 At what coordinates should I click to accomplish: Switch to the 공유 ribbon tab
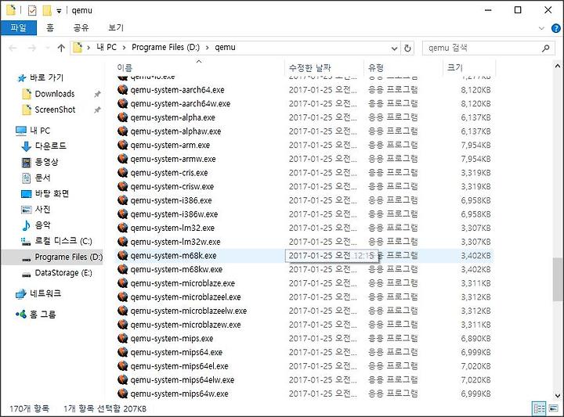[x=81, y=27]
